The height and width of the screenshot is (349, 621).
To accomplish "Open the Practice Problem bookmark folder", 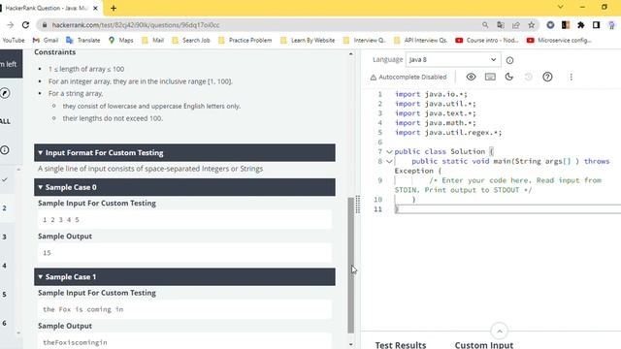I will (x=245, y=40).
